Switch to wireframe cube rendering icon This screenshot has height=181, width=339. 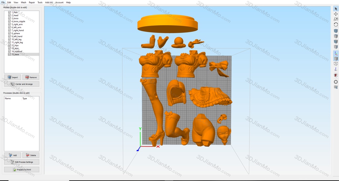point(336,64)
